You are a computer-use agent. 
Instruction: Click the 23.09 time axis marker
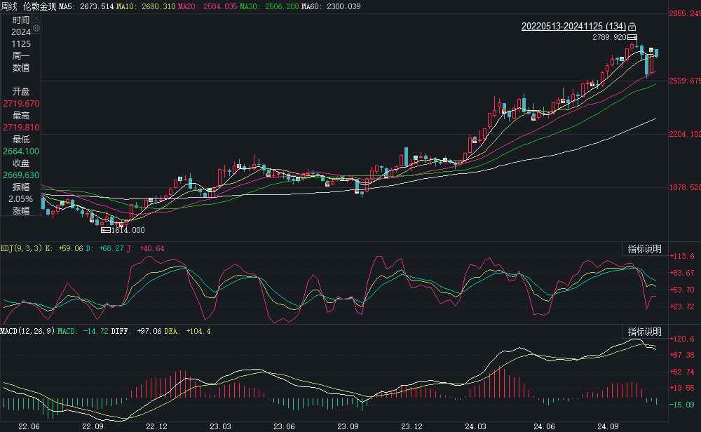[x=348, y=426]
